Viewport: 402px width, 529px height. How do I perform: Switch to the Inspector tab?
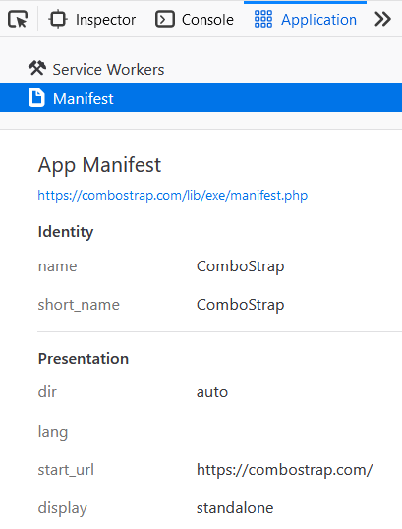point(91,20)
